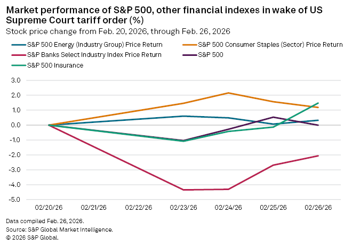Viewport: 352px width, 246px height.
Task: Click the Source: S&P Global Market Intelligence text
Action: 59,229
